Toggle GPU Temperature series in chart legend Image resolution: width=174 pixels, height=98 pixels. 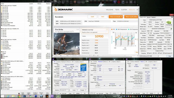122,29
